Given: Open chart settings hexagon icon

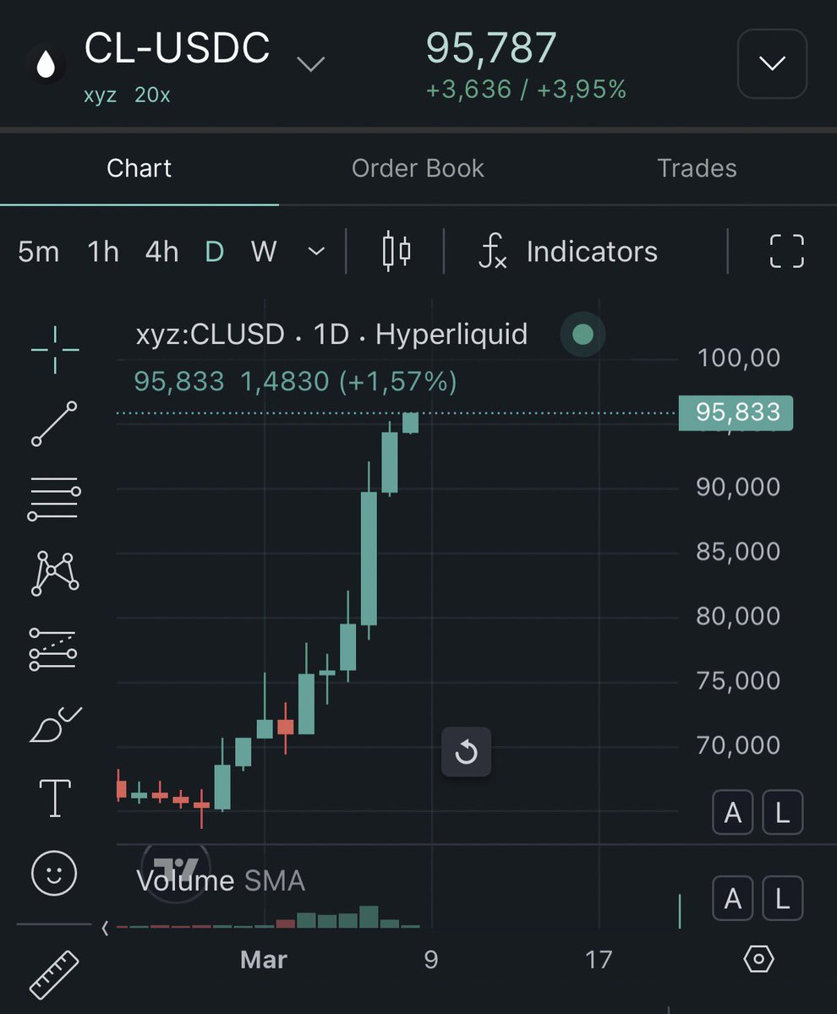Looking at the screenshot, I should click(x=759, y=959).
